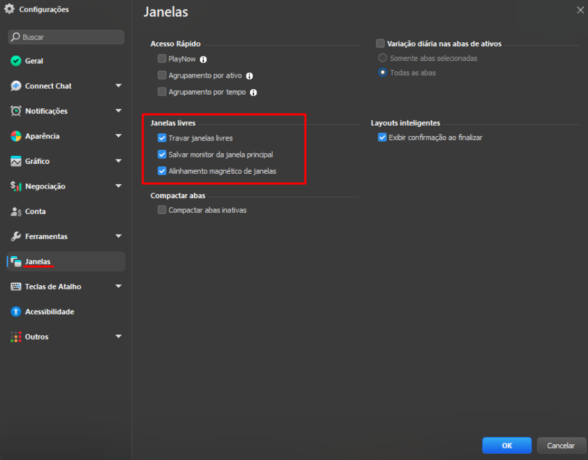The height and width of the screenshot is (460, 588).
Task: Click the Gráfico chart icon
Action: 16,161
